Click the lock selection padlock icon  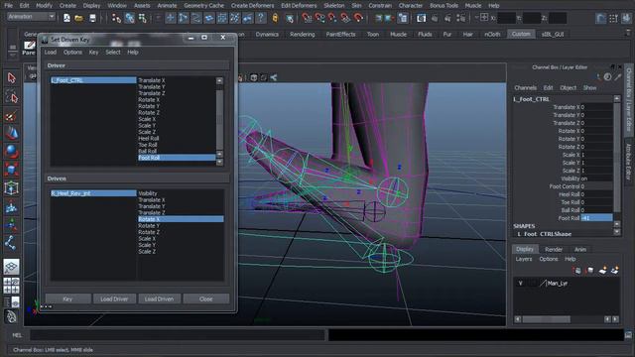coord(276,18)
